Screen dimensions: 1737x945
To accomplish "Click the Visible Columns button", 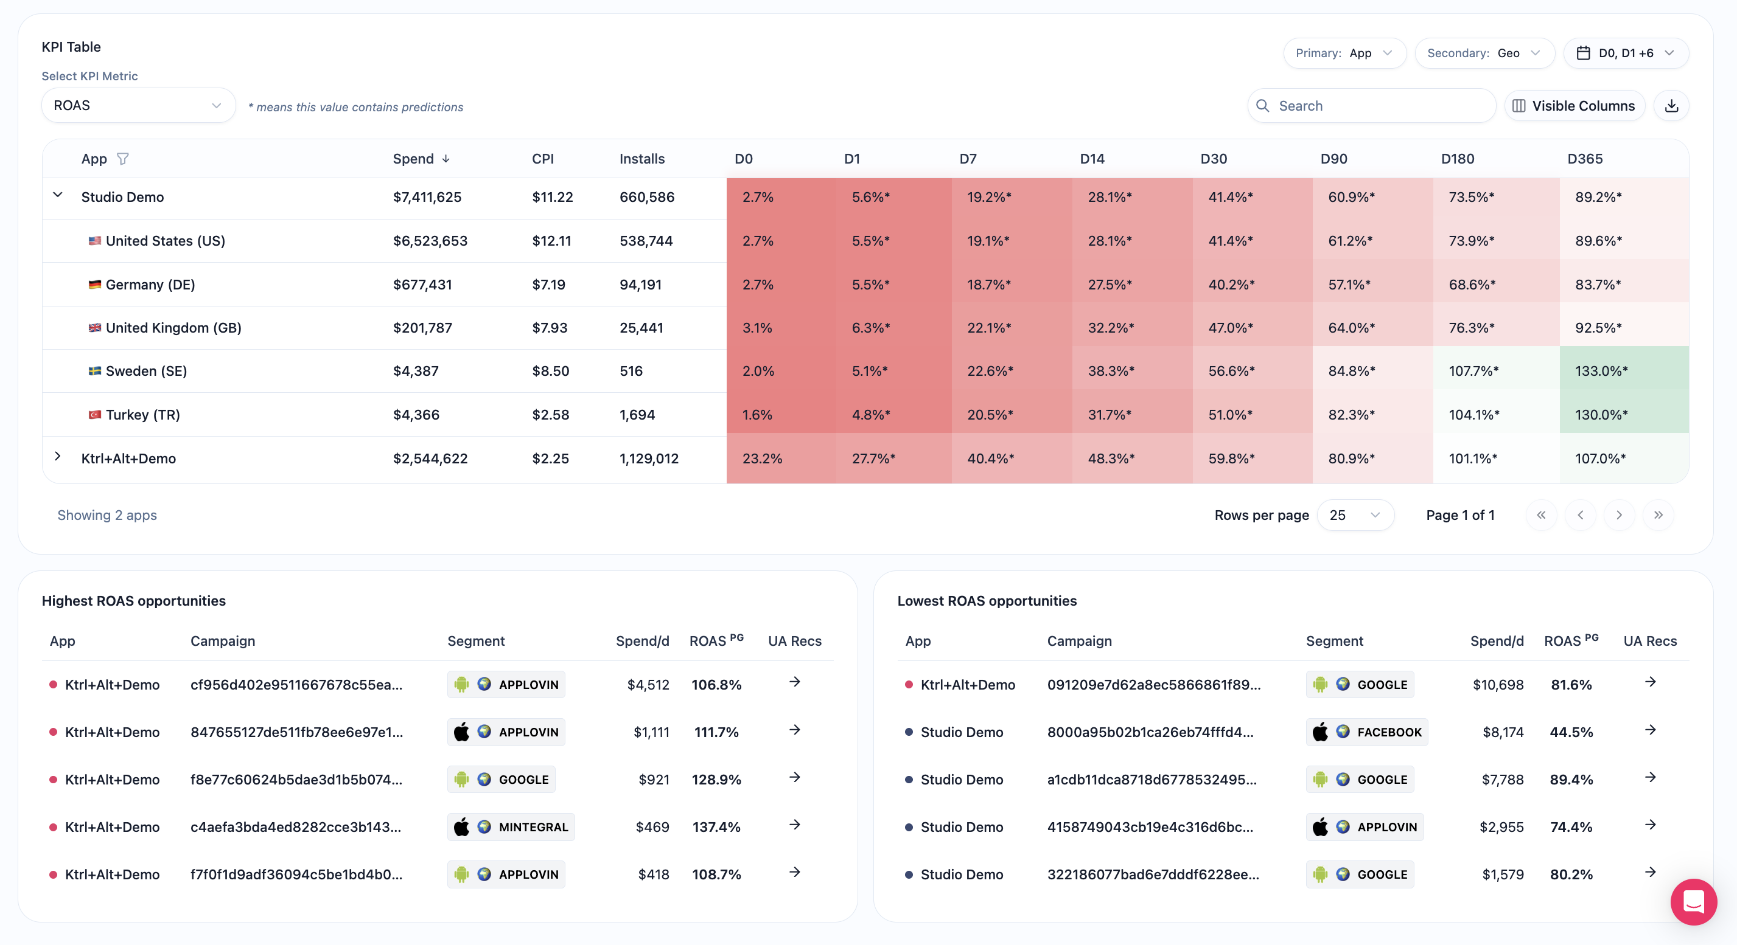I will (1574, 106).
